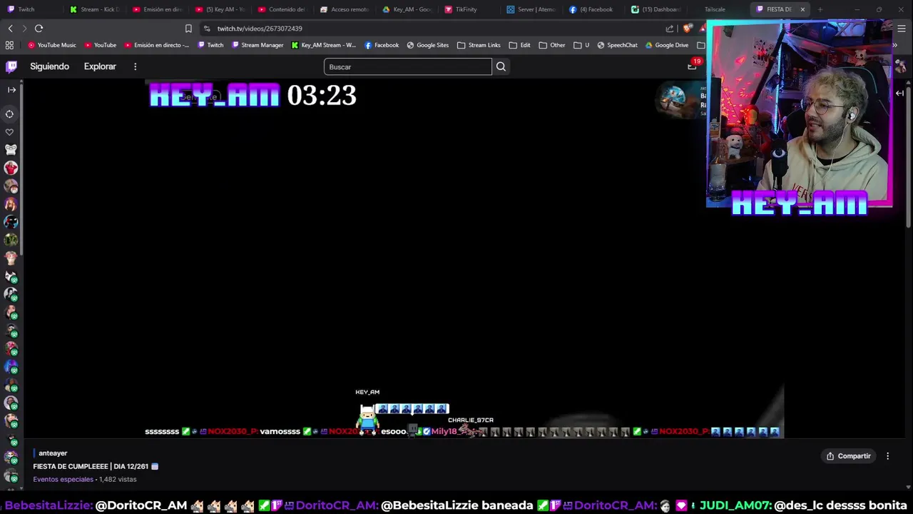Open the Brave Rewards triangle icon

point(703,29)
